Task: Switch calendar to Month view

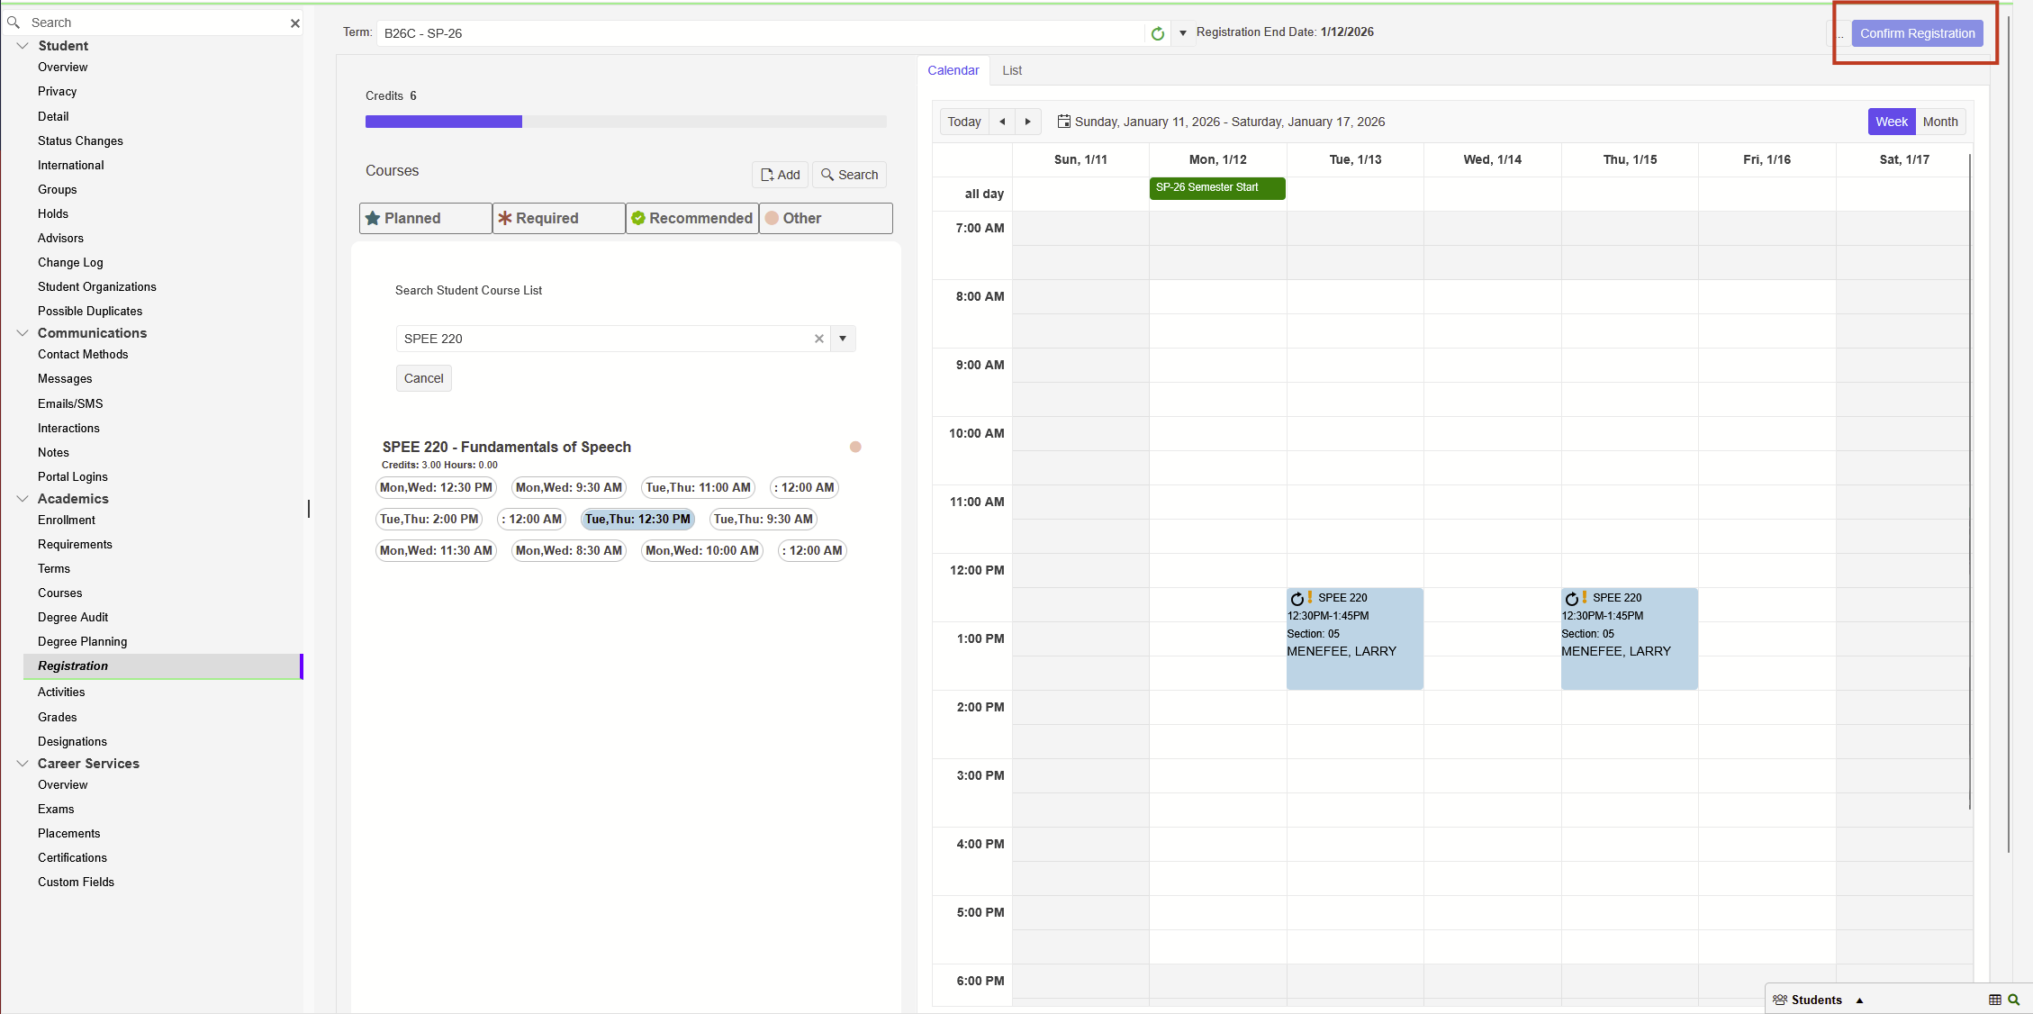Action: pos(1939,122)
